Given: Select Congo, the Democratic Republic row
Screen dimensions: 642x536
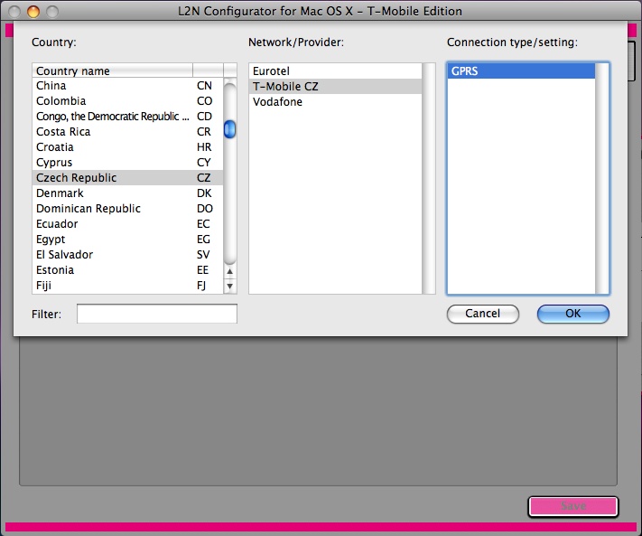Looking at the screenshot, I should tap(127, 117).
